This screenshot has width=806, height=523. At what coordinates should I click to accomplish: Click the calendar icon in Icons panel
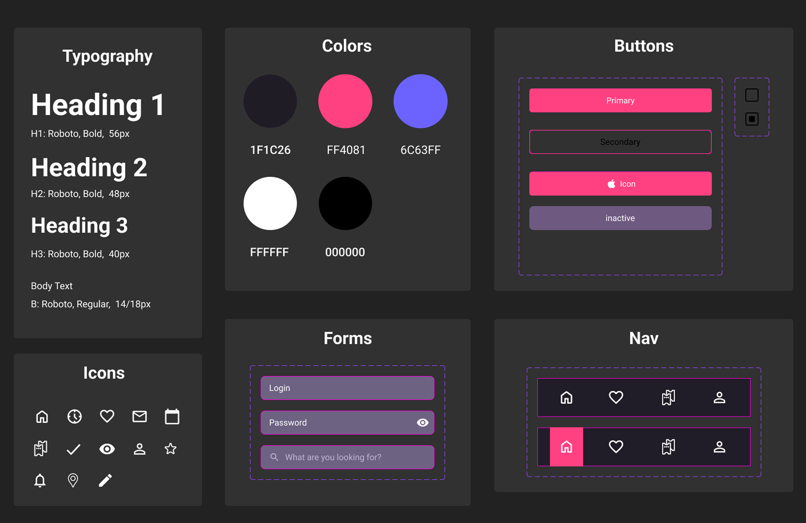pyautogui.click(x=172, y=417)
